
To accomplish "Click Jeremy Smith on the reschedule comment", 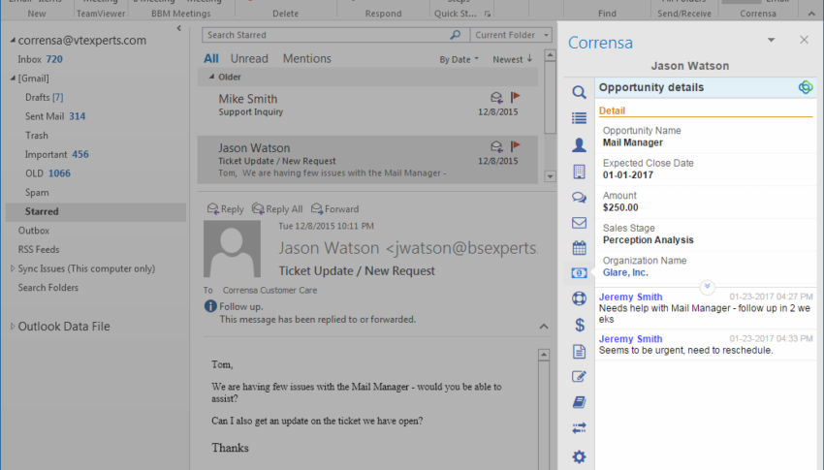I will 631,339.
